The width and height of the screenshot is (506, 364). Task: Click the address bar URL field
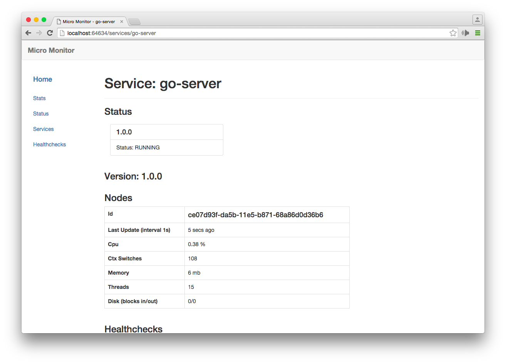pos(257,33)
